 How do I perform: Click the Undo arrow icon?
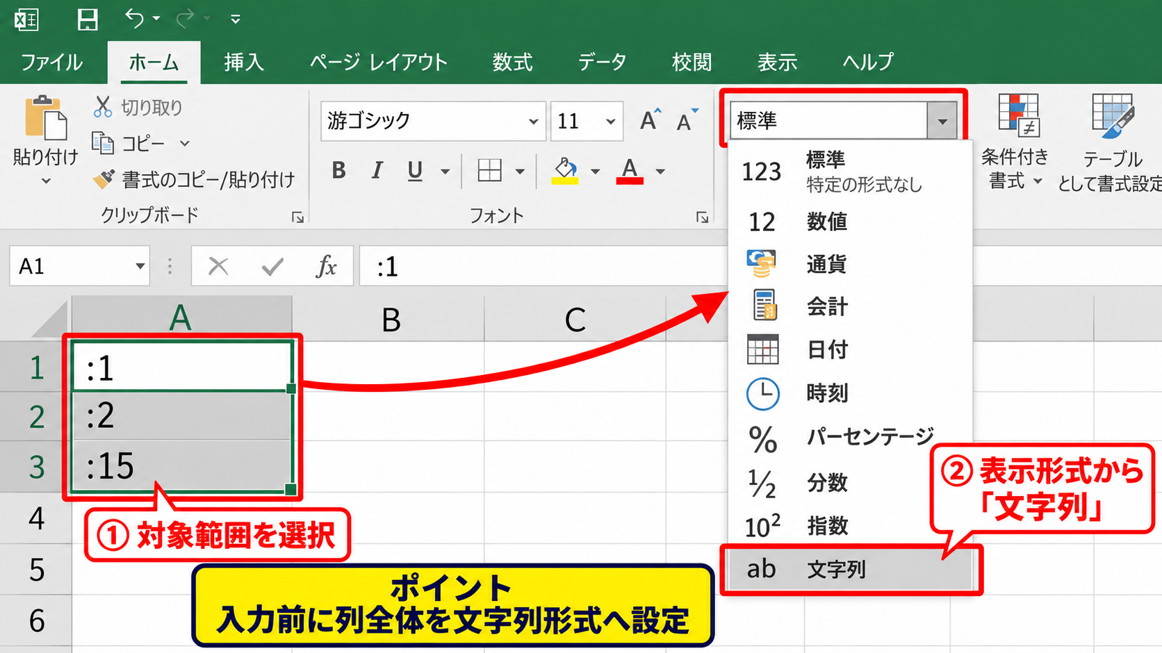coord(134,18)
